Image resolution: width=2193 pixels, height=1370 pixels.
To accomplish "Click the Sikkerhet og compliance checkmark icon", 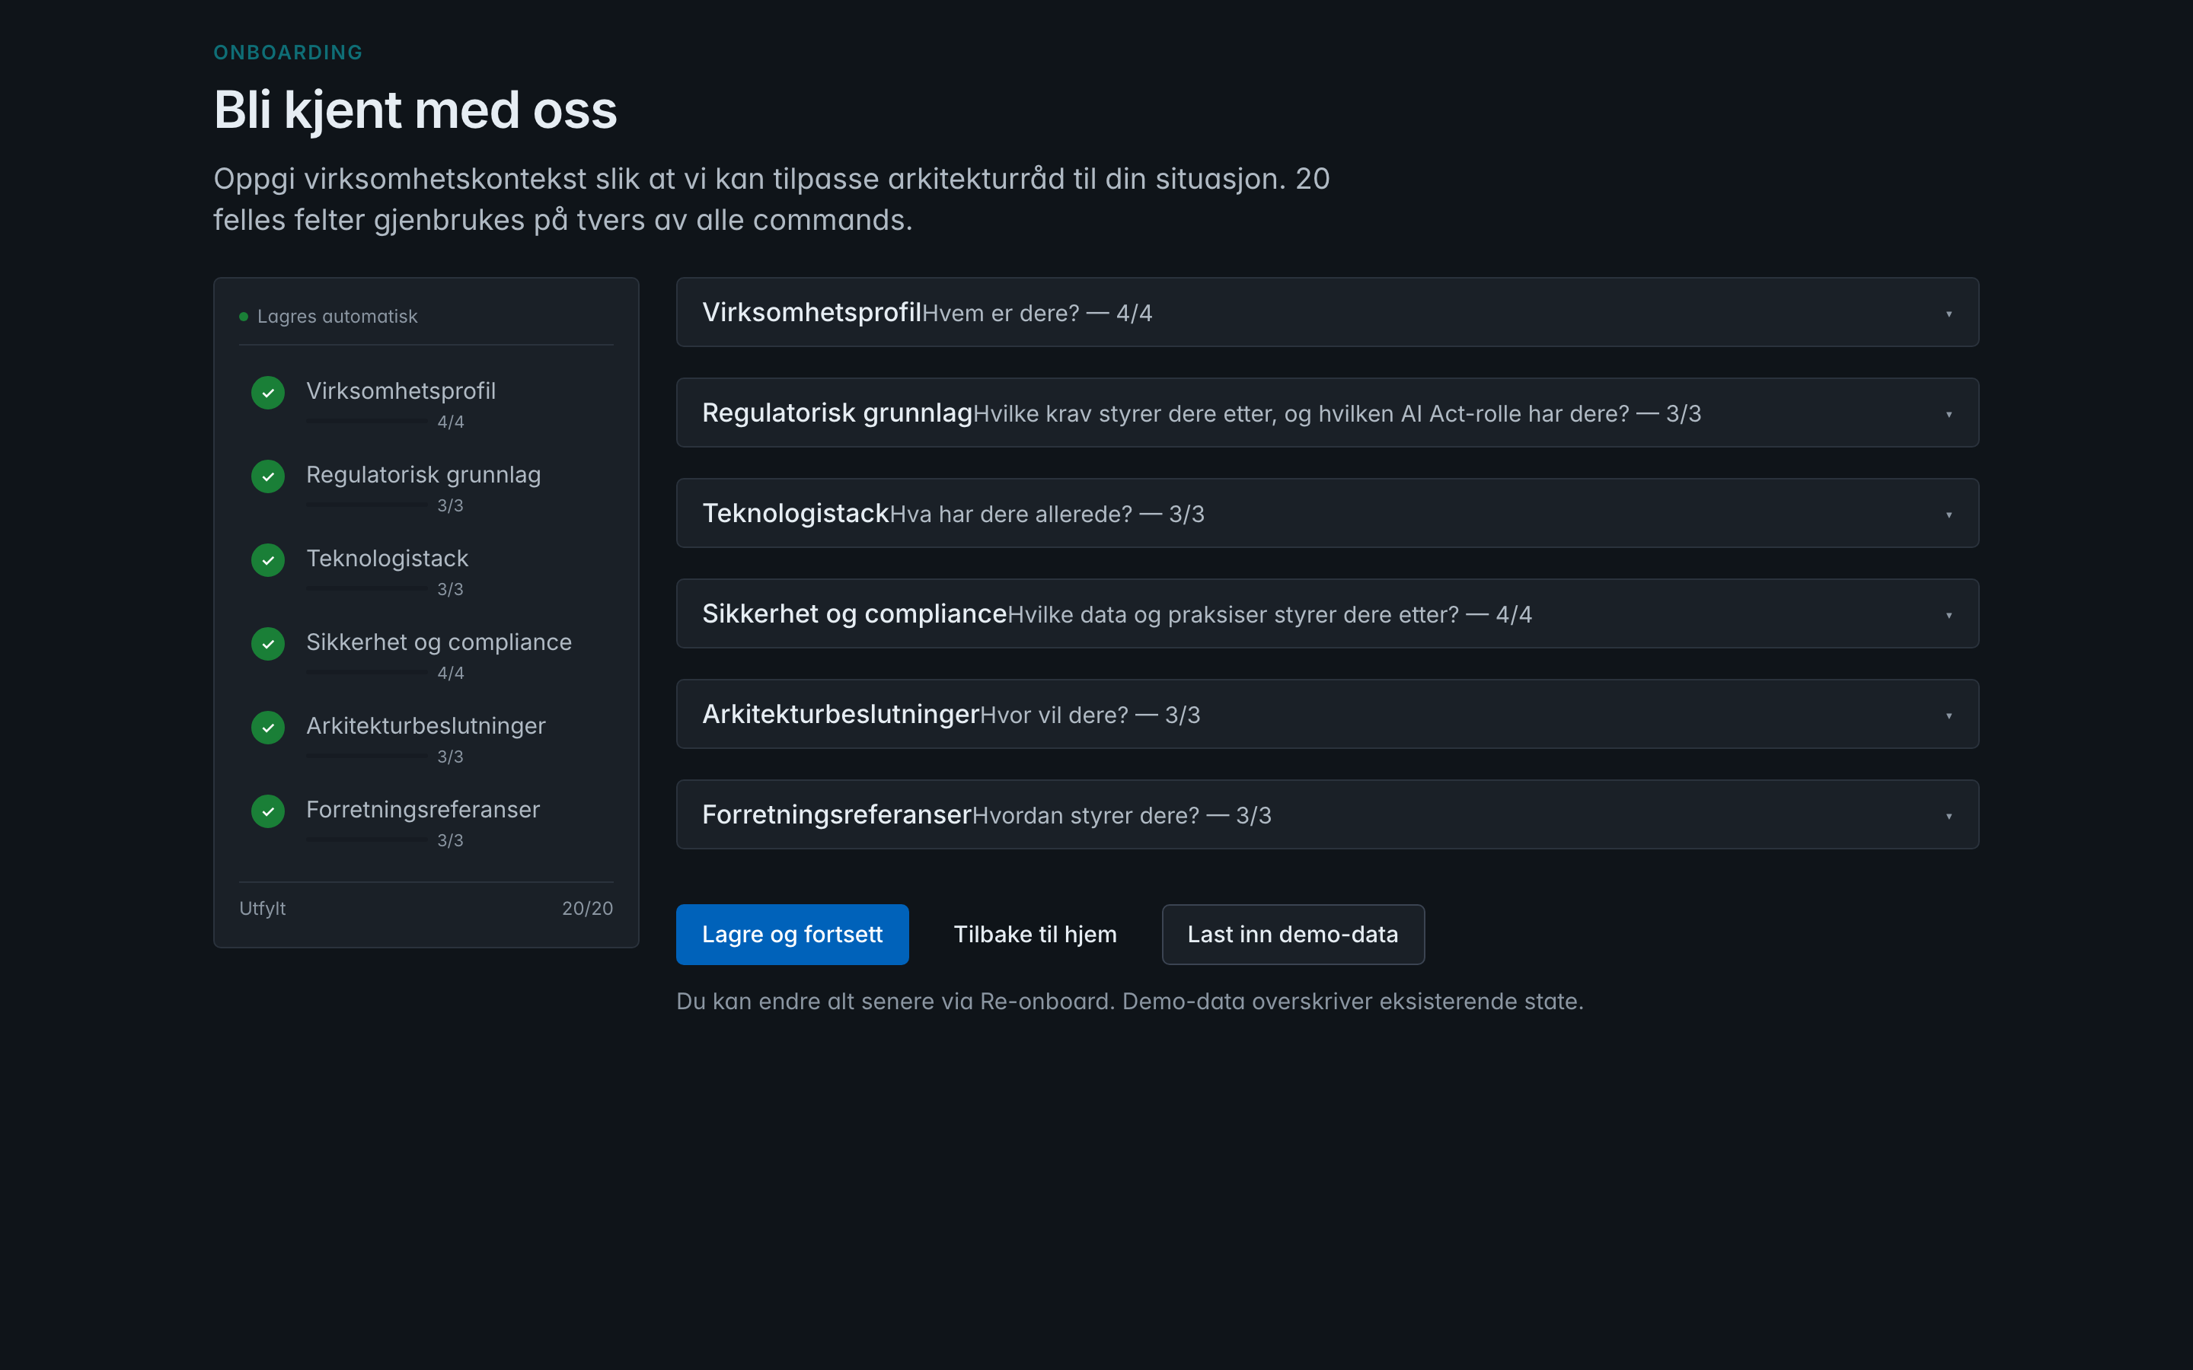I will coord(267,644).
